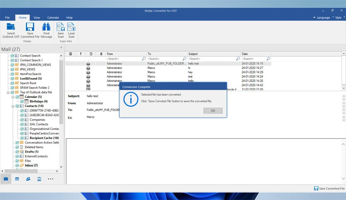Uncheck the Birthdays (4) checkbox
The width and height of the screenshot is (346, 200).
(x=22, y=101)
